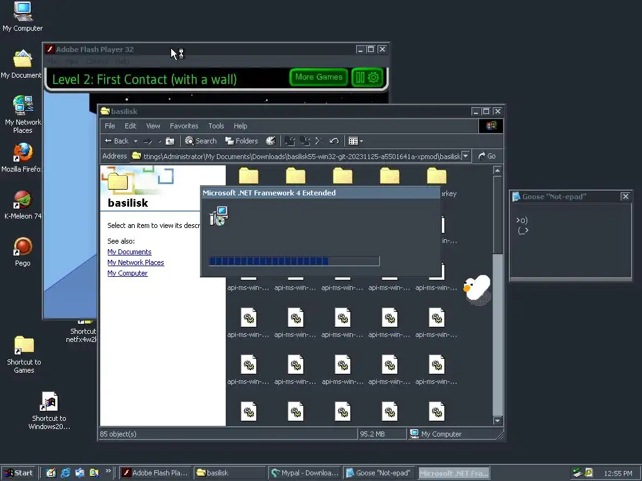Open the Tools menu in Explorer
642x481 pixels.
(x=216, y=126)
